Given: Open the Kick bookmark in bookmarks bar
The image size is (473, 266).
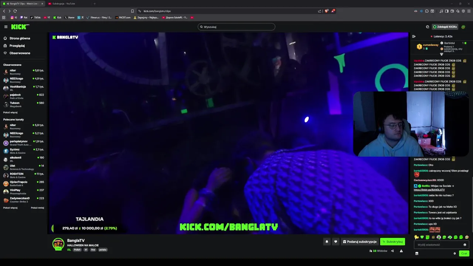Looking at the screenshot, I should 57,17.
